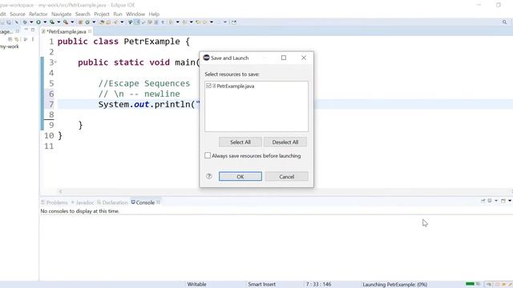Image resolution: width=513 pixels, height=288 pixels.
Task: Close the PetrExample.java editor tab
Action: click(90, 31)
